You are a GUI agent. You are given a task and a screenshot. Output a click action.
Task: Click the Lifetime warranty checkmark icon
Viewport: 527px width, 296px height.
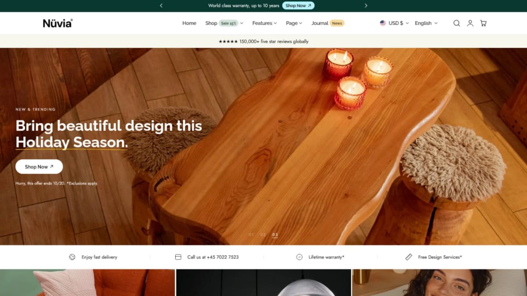click(299, 257)
